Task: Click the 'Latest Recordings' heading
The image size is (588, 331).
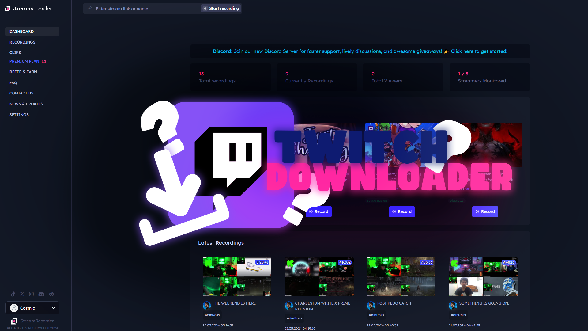Action: coord(221,243)
